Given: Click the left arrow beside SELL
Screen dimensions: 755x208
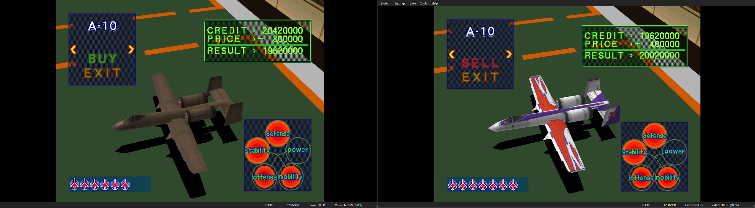Looking at the screenshot, I should 452,54.
